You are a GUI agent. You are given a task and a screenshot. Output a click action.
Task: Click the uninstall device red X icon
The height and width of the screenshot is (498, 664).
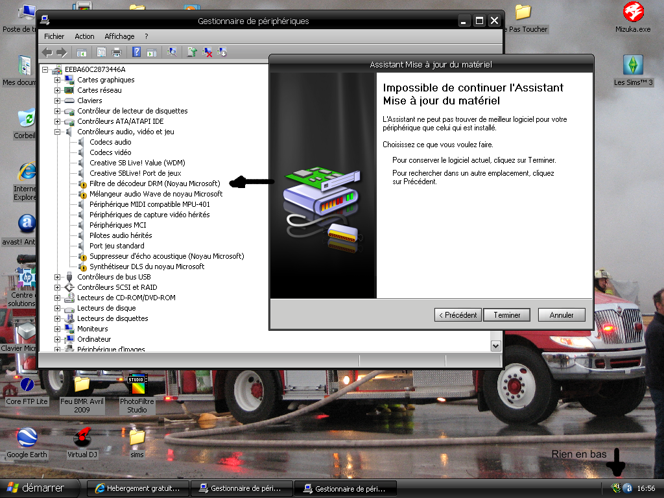tap(207, 52)
